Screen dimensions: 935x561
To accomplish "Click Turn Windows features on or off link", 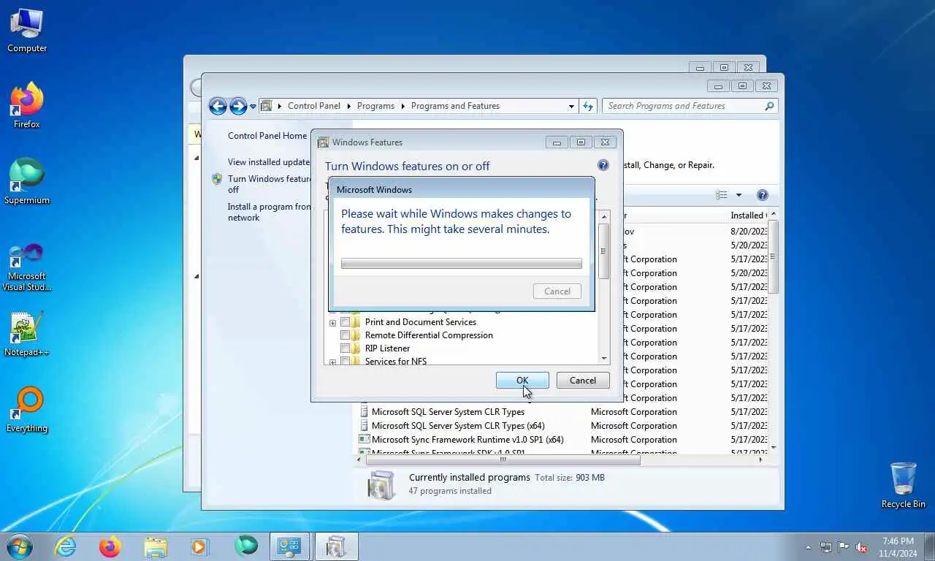I will (x=270, y=184).
